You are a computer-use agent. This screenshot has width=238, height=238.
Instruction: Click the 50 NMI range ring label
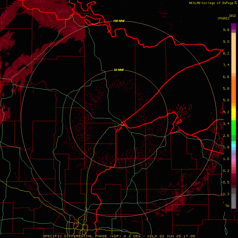119,70
